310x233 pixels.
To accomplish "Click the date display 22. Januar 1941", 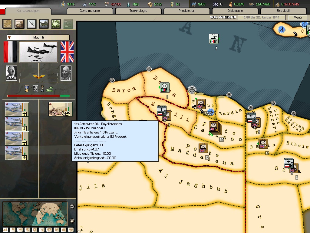I will [x=261, y=18].
